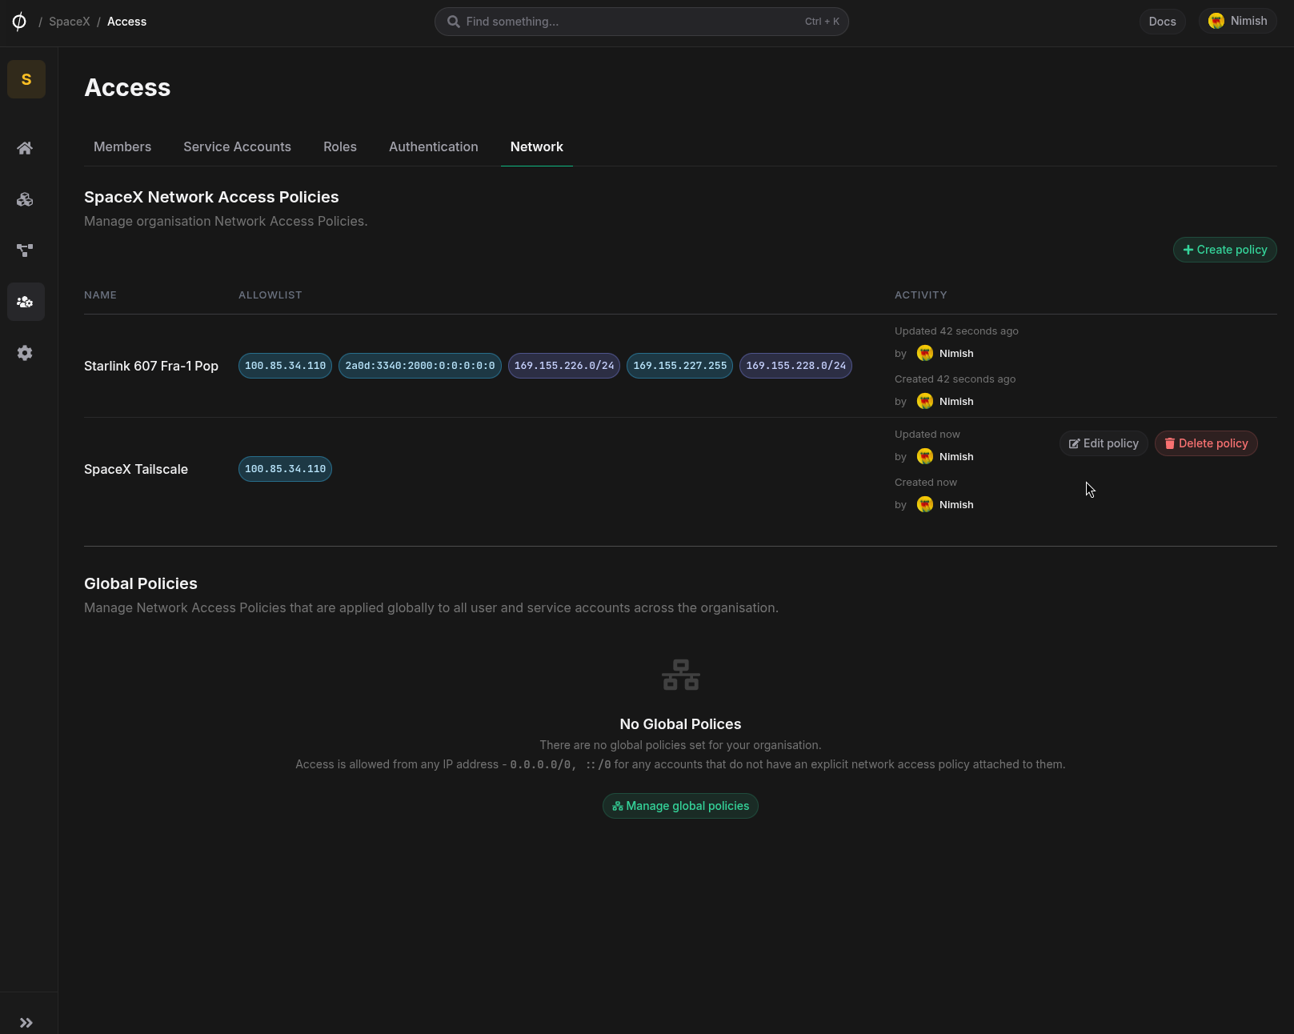The width and height of the screenshot is (1294, 1034).
Task: Go to Home via the sidebar house icon
Action: click(x=26, y=148)
